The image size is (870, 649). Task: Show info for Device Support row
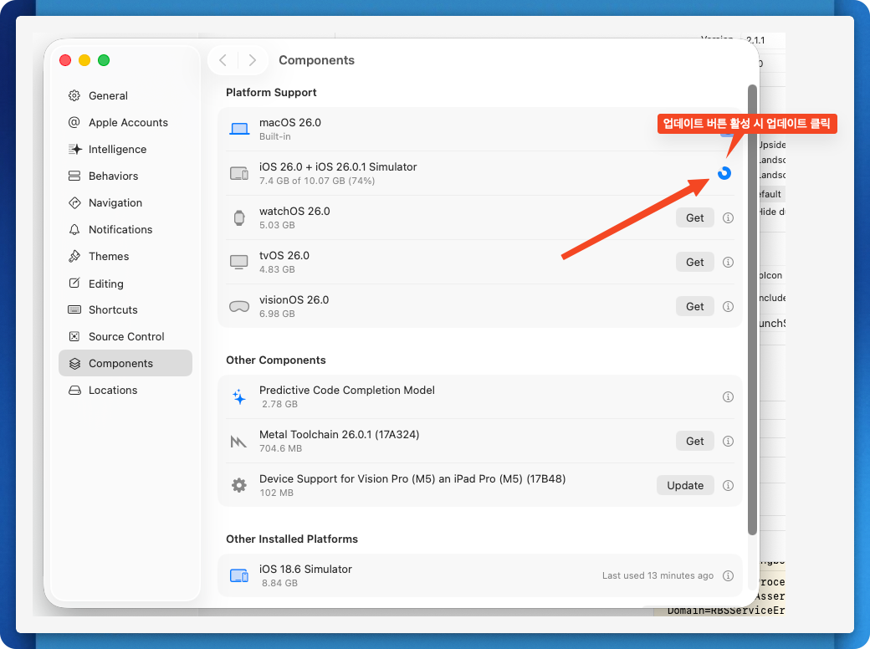point(728,485)
